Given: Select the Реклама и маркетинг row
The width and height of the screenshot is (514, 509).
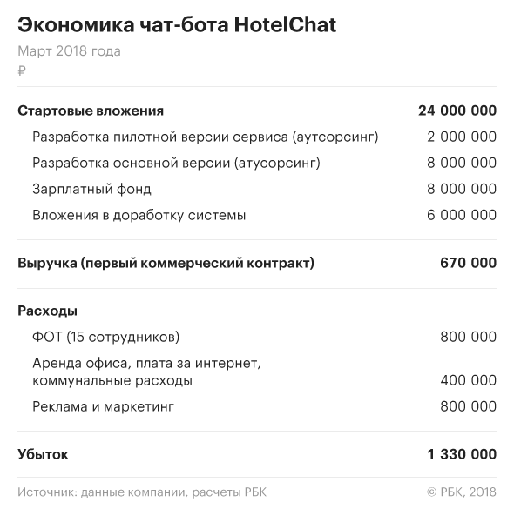Looking at the screenshot, I should pos(257,406).
